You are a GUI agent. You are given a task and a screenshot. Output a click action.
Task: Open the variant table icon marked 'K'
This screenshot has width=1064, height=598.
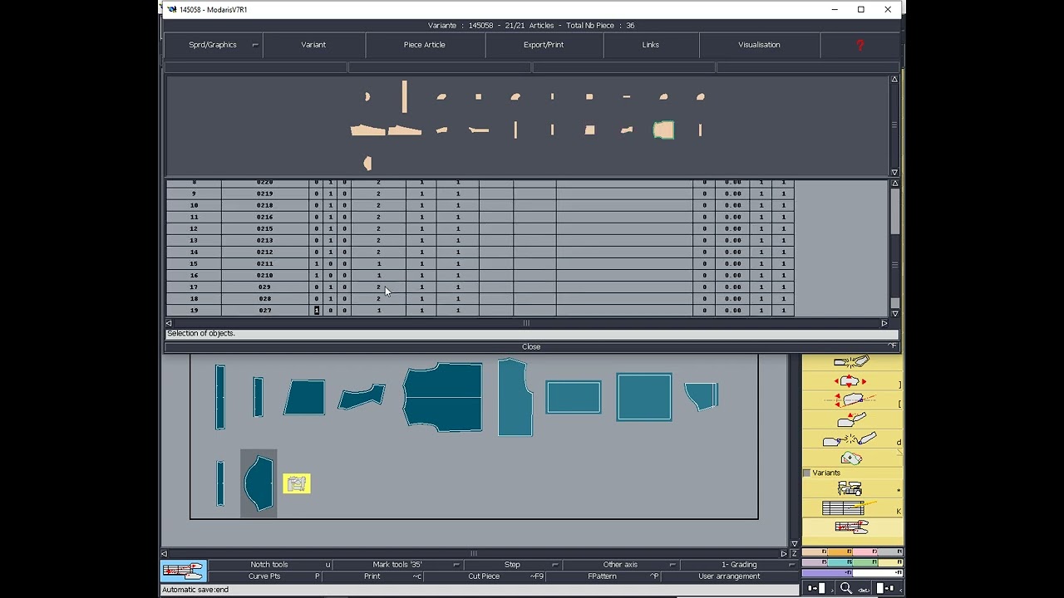point(850,507)
